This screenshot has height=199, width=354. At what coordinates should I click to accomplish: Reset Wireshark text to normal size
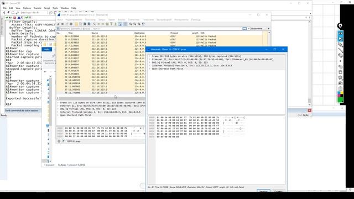(x=139, y=24)
